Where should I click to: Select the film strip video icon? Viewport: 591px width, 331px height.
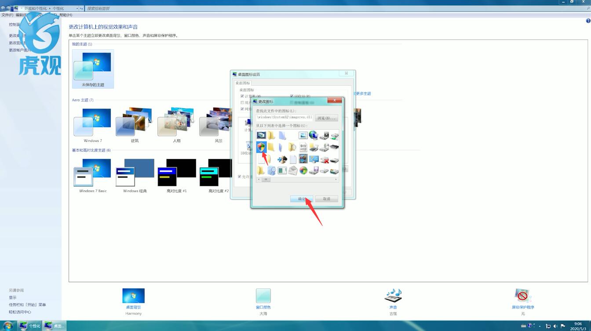pyautogui.click(x=303, y=159)
